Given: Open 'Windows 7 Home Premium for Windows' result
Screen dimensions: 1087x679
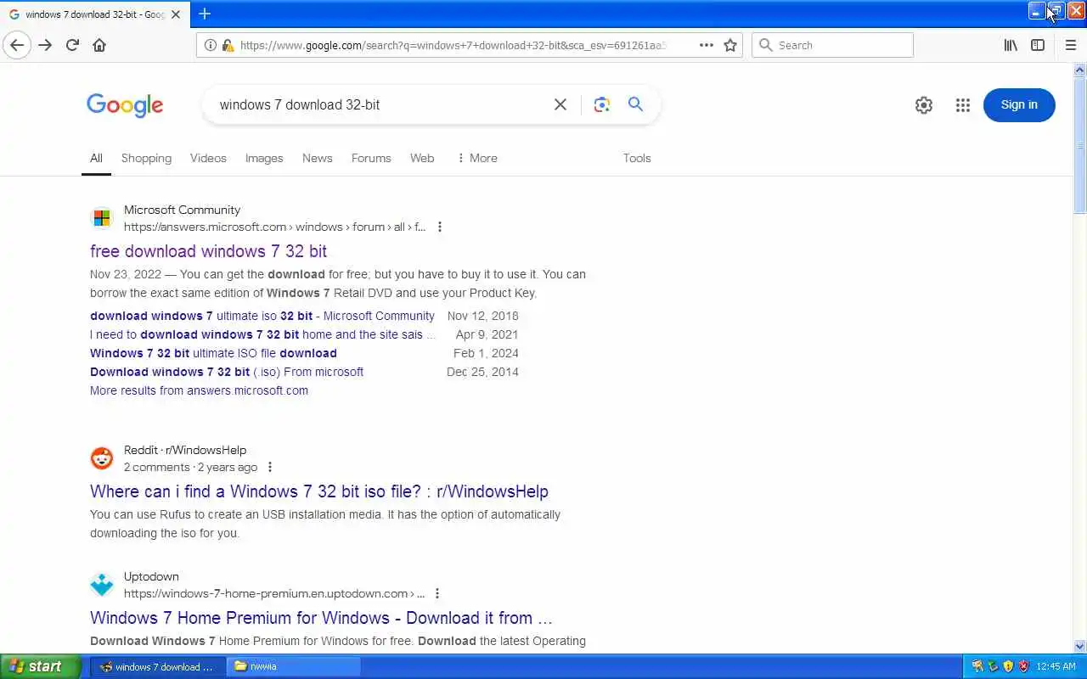Looking at the screenshot, I should click(x=321, y=618).
